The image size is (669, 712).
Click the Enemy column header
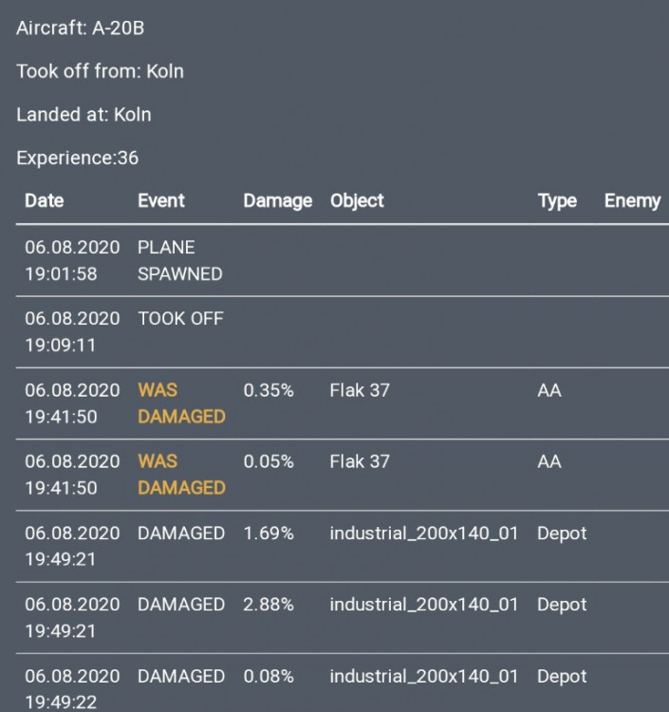tap(632, 201)
